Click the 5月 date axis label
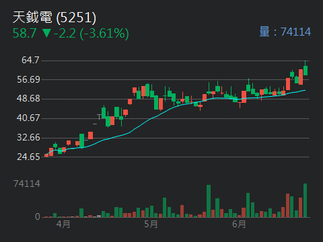This screenshot has width=323, height=242. (151, 224)
